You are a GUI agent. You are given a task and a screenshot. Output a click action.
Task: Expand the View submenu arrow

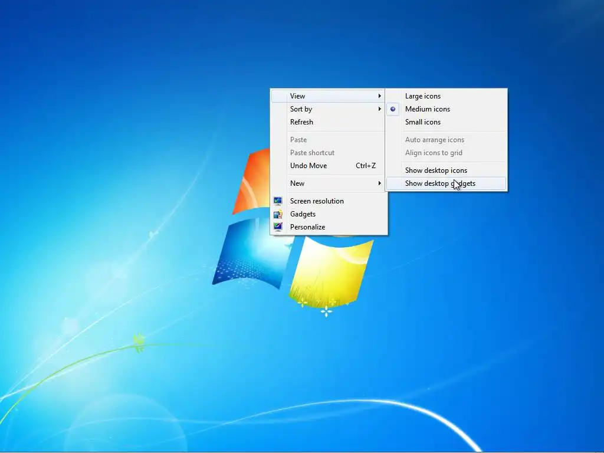point(379,96)
